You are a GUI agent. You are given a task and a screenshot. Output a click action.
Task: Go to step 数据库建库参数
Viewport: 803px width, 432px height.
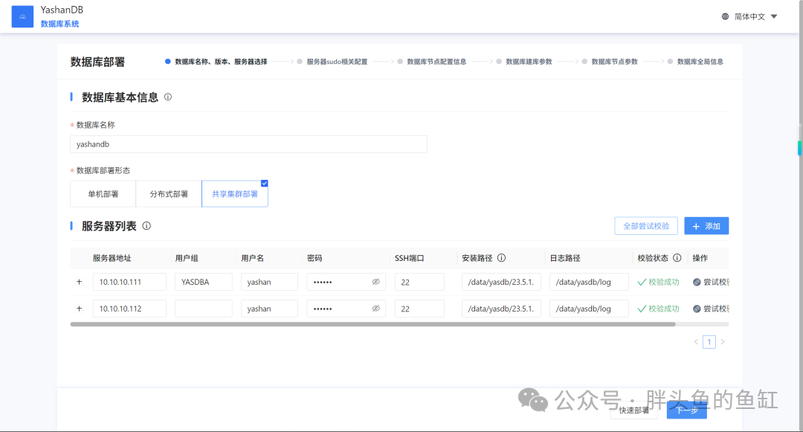tap(524, 62)
